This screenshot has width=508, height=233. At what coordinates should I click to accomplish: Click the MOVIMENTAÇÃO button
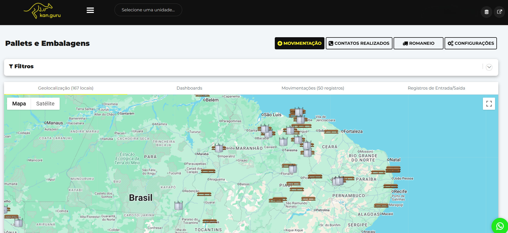[x=299, y=43]
